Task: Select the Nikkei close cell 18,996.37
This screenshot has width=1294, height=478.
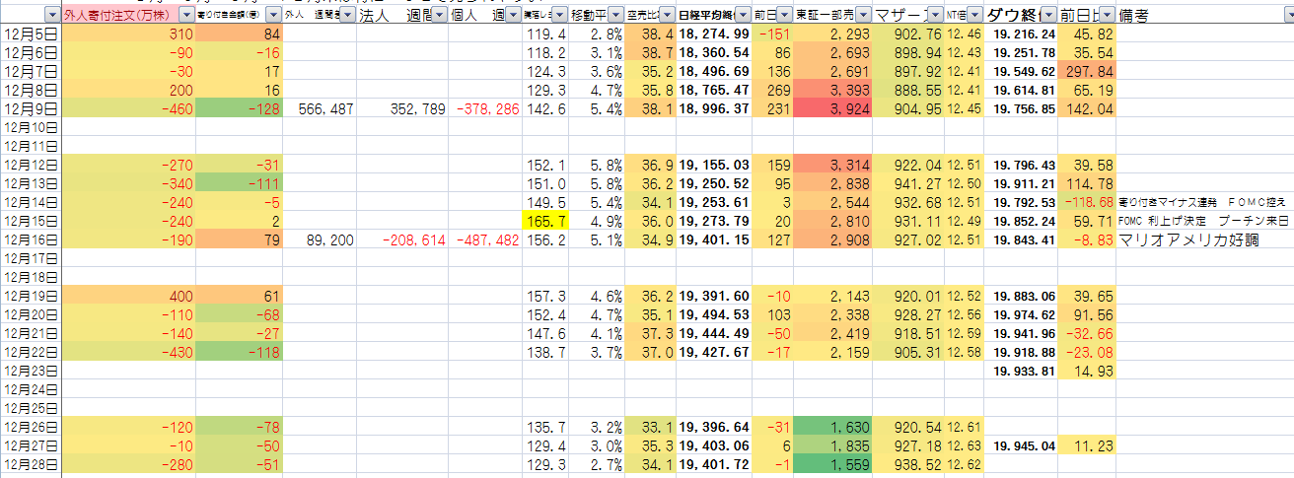Action: (x=713, y=108)
